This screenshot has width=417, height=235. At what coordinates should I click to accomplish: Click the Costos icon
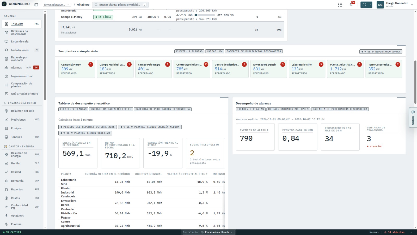coord(7,198)
